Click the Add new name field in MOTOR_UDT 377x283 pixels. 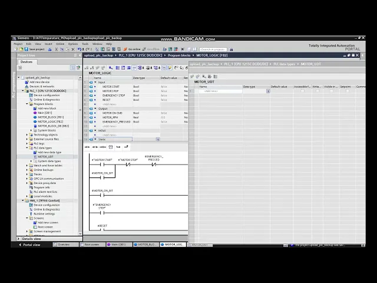pos(220,91)
